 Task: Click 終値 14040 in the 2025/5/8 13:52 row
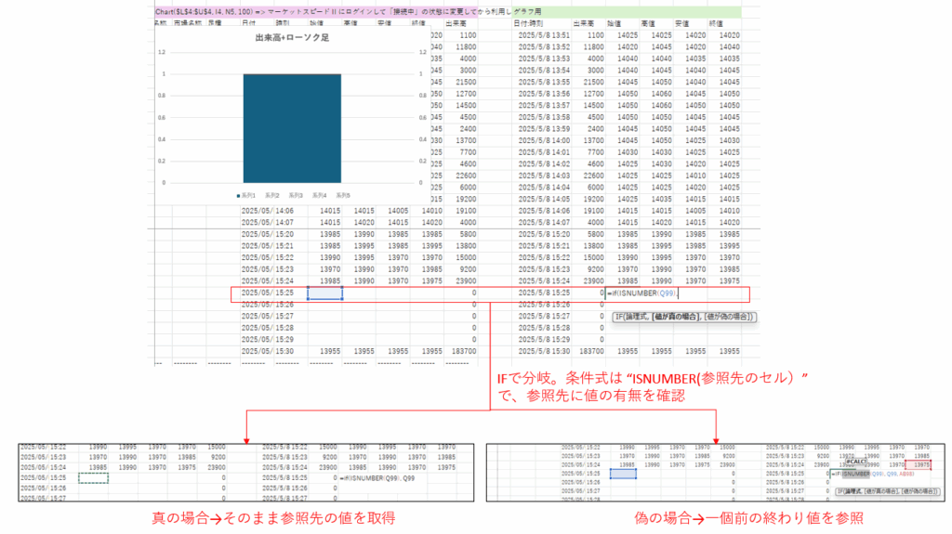[729, 46]
